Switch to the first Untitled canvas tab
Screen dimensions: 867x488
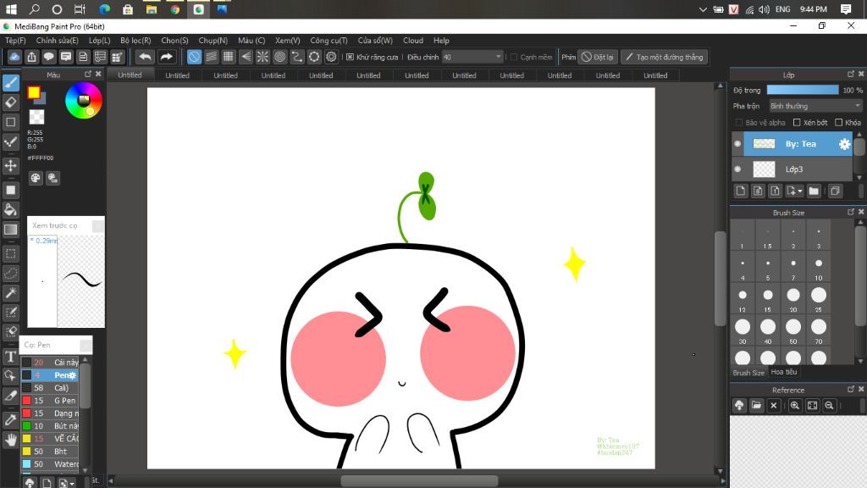coord(130,75)
